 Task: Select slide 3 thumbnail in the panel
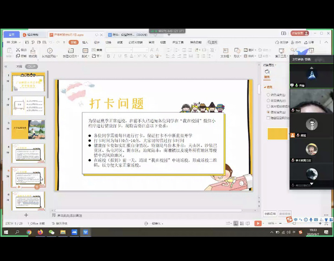(28, 129)
